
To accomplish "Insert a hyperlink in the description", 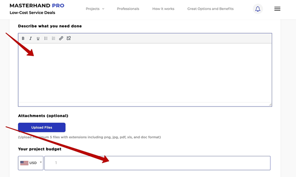I will (x=61, y=38).
